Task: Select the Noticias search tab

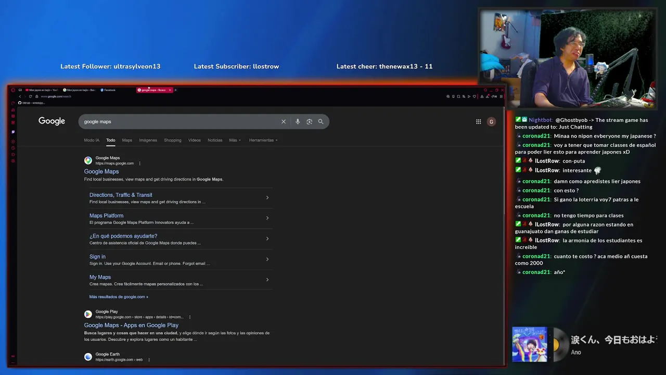Action: point(215,140)
